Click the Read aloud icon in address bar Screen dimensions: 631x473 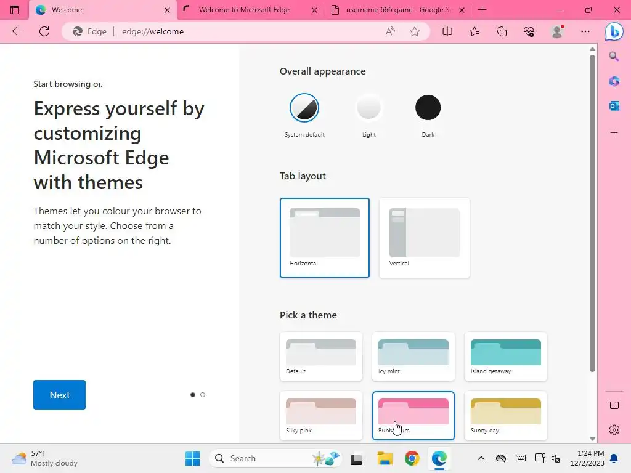pos(390,31)
